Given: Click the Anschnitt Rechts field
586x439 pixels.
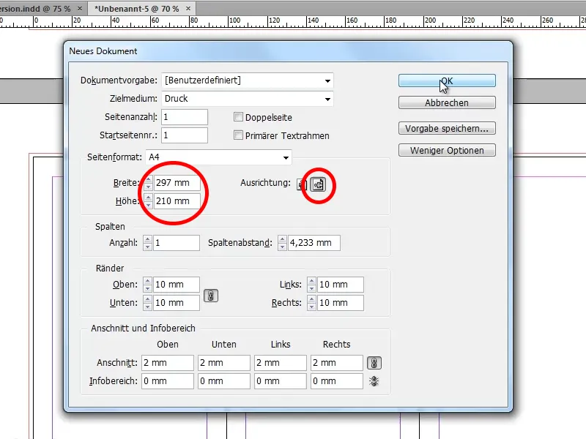Looking at the screenshot, I should [337, 363].
